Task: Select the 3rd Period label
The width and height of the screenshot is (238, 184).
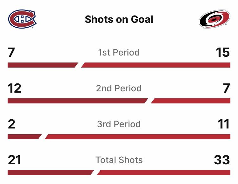Action: (119, 124)
